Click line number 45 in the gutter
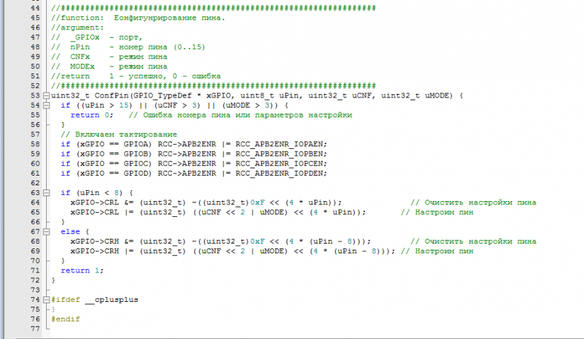 34,18
